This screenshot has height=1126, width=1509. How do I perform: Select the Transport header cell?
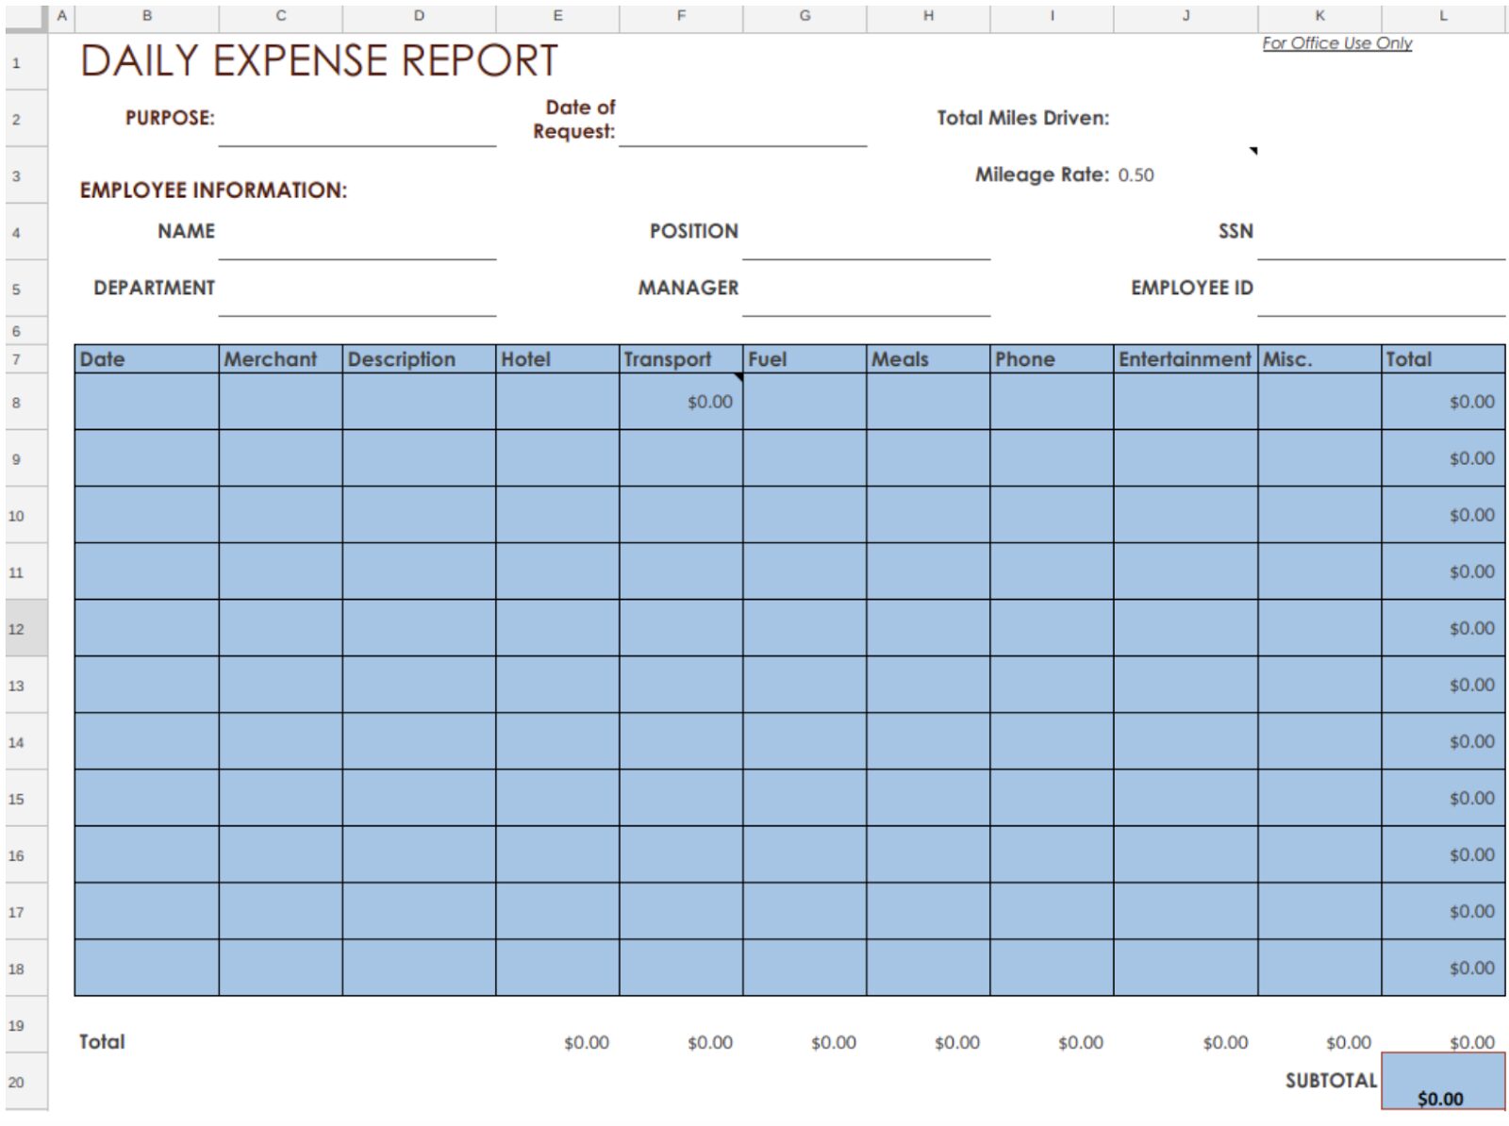coord(681,359)
